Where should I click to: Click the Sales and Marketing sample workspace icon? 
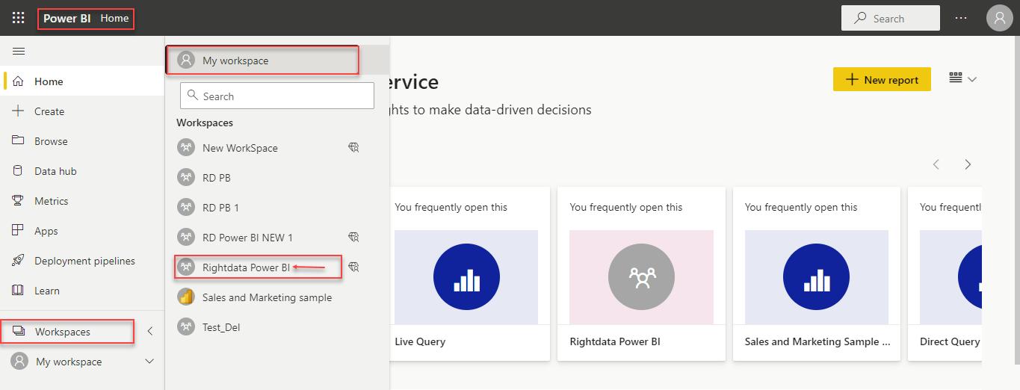pyautogui.click(x=186, y=297)
